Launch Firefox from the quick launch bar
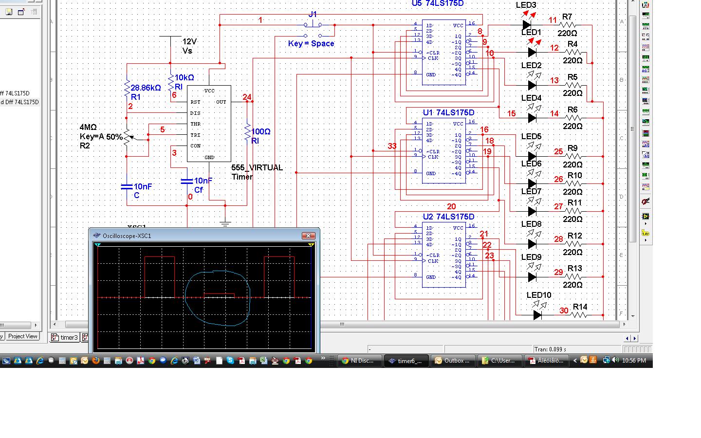The width and height of the screenshot is (701, 438). [x=96, y=361]
